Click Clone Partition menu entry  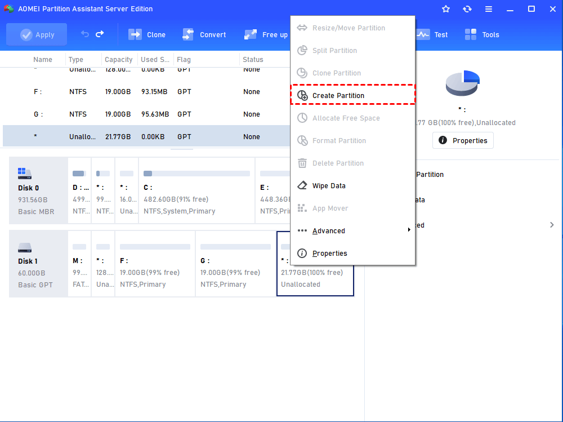tap(352, 73)
